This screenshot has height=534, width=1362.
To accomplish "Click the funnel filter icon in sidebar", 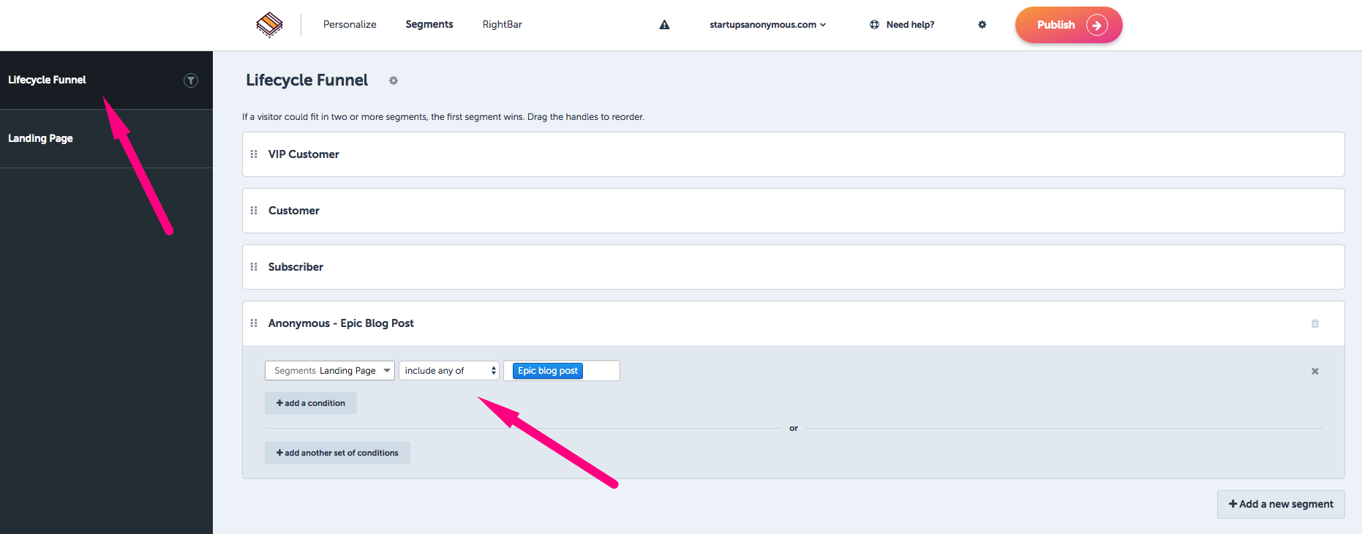I will 191,80.
